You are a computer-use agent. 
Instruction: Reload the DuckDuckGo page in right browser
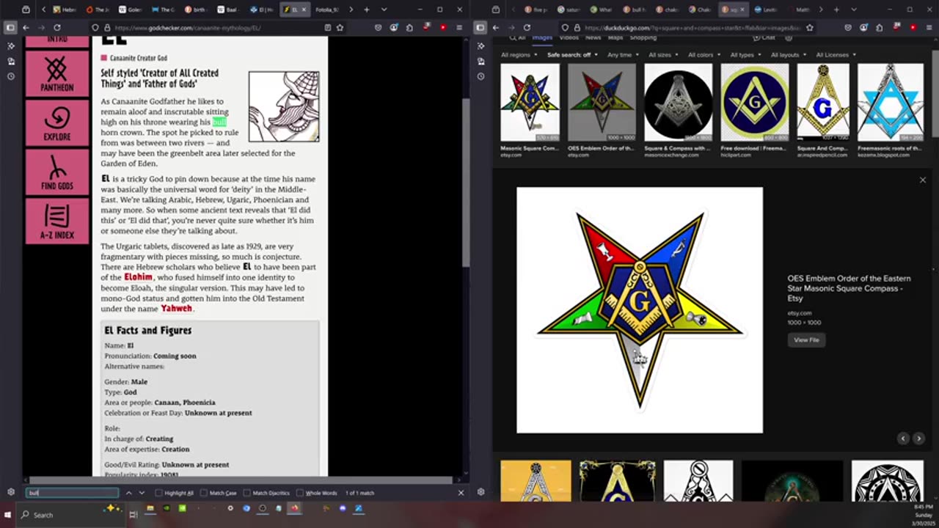(x=527, y=27)
